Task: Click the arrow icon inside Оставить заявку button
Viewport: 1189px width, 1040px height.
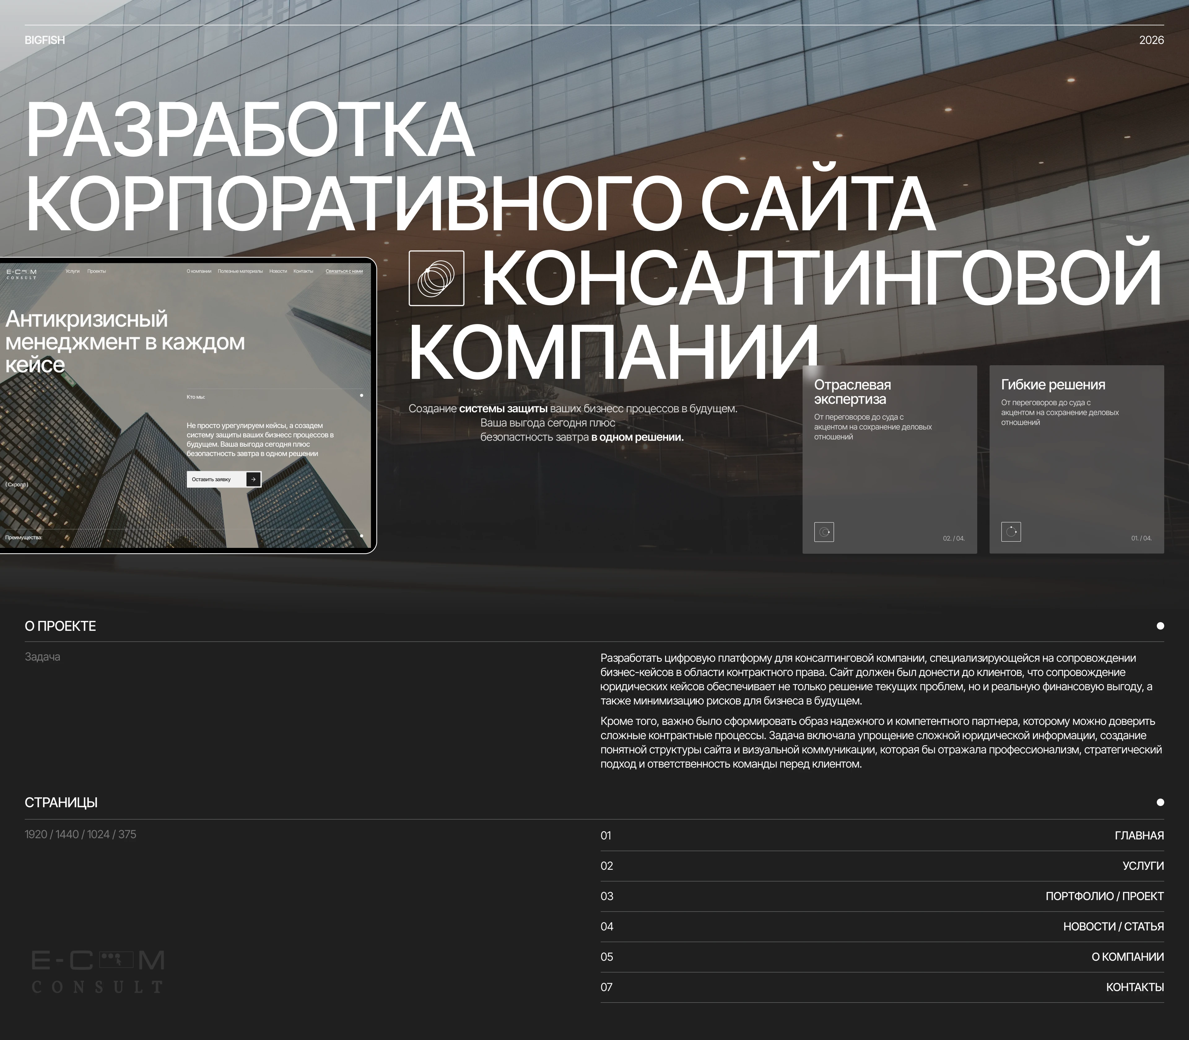Action: tap(253, 479)
